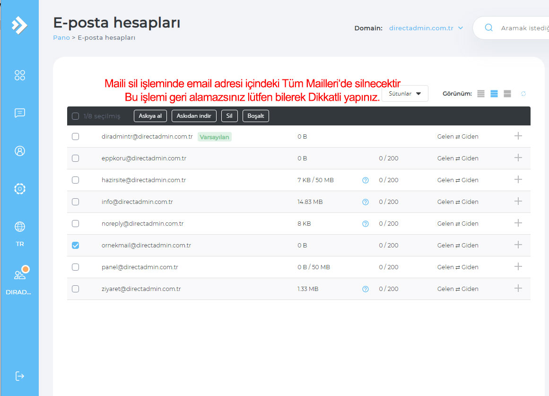Click the ziyaret@directadmin.com.tr address

pyautogui.click(x=141, y=289)
